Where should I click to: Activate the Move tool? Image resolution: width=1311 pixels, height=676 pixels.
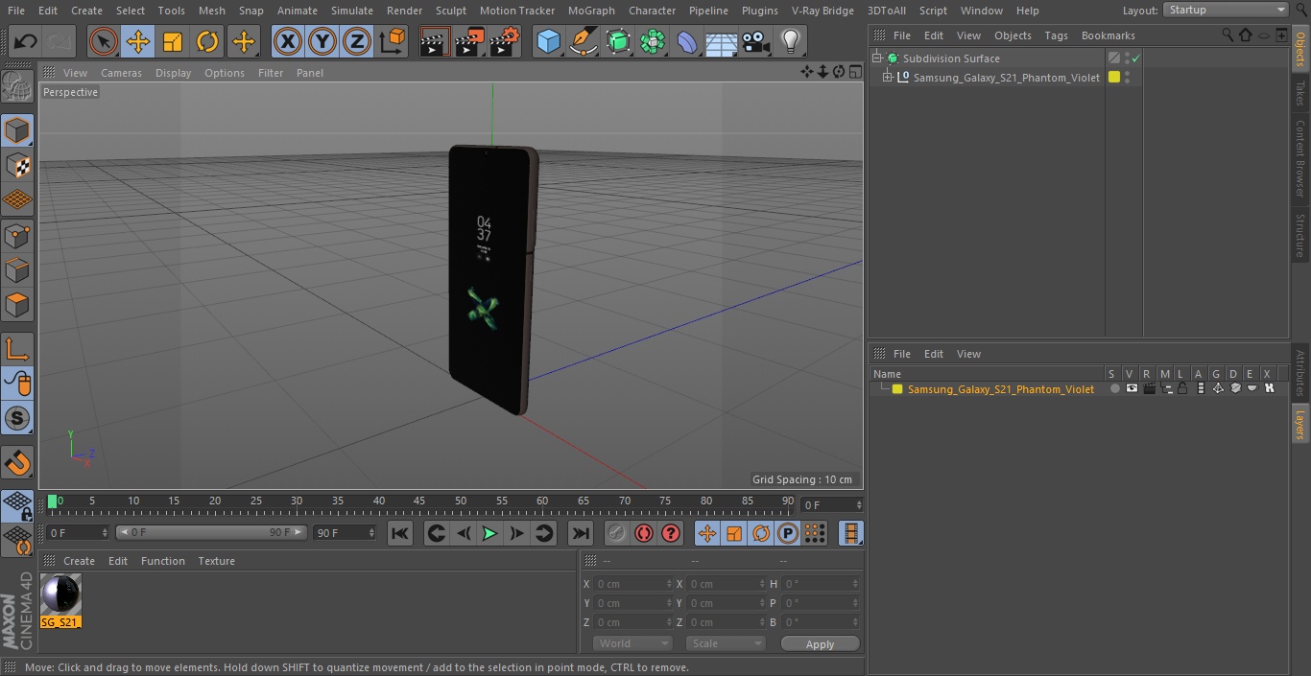138,41
